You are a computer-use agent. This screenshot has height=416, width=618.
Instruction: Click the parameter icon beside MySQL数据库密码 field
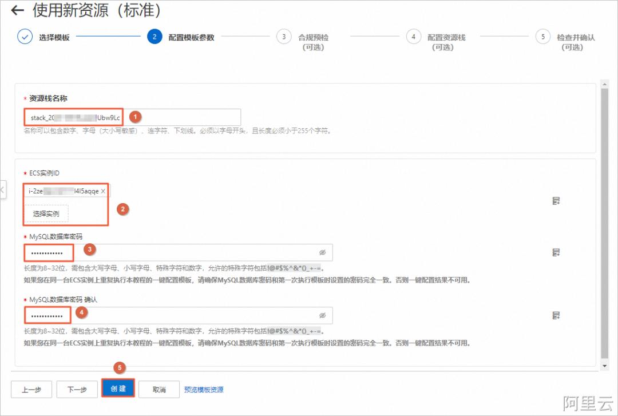[x=556, y=251]
